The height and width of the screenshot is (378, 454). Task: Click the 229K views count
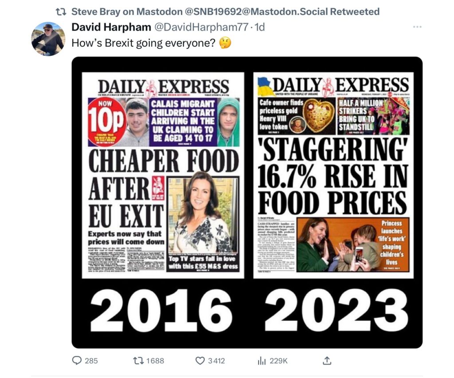click(278, 361)
